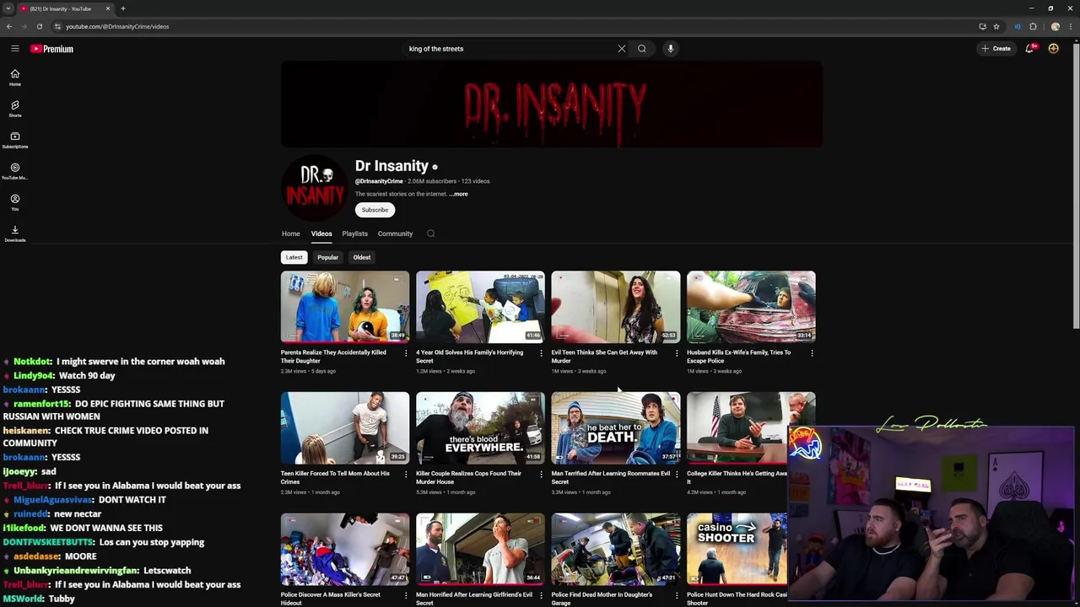Expand channel description with more link
The width and height of the screenshot is (1080, 607).
coord(458,194)
